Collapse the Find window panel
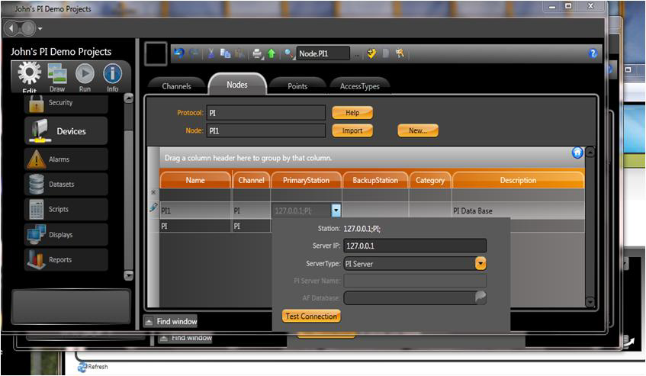Image resolution: width=646 pixels, height=376 pixels. click(x=149, y=322)
